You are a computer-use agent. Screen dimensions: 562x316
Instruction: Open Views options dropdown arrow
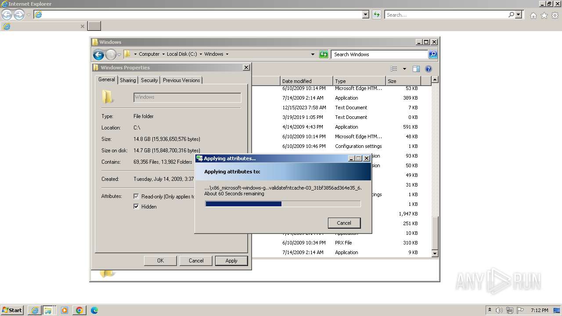tap(404, 69)
